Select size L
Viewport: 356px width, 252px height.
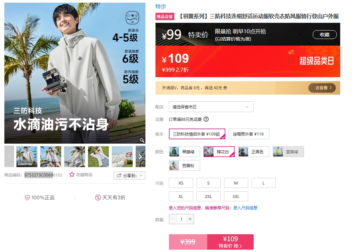(264, 183)
